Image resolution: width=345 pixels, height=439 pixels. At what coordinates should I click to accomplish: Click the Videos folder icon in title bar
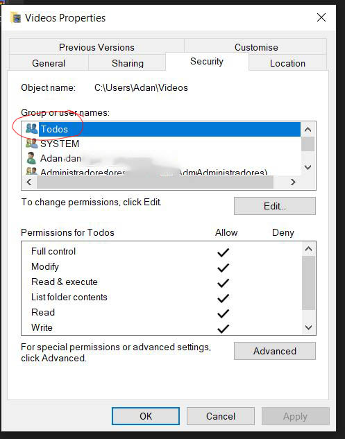(16, 18)
